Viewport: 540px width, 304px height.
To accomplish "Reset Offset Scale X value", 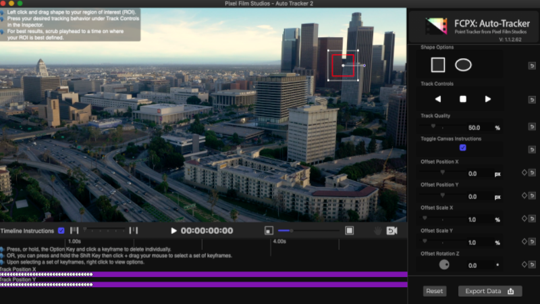I will 532,218.
